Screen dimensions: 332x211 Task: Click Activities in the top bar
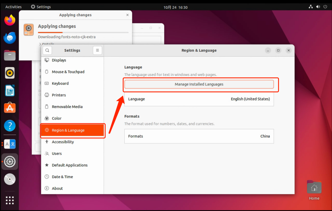(x=13, y=7)
